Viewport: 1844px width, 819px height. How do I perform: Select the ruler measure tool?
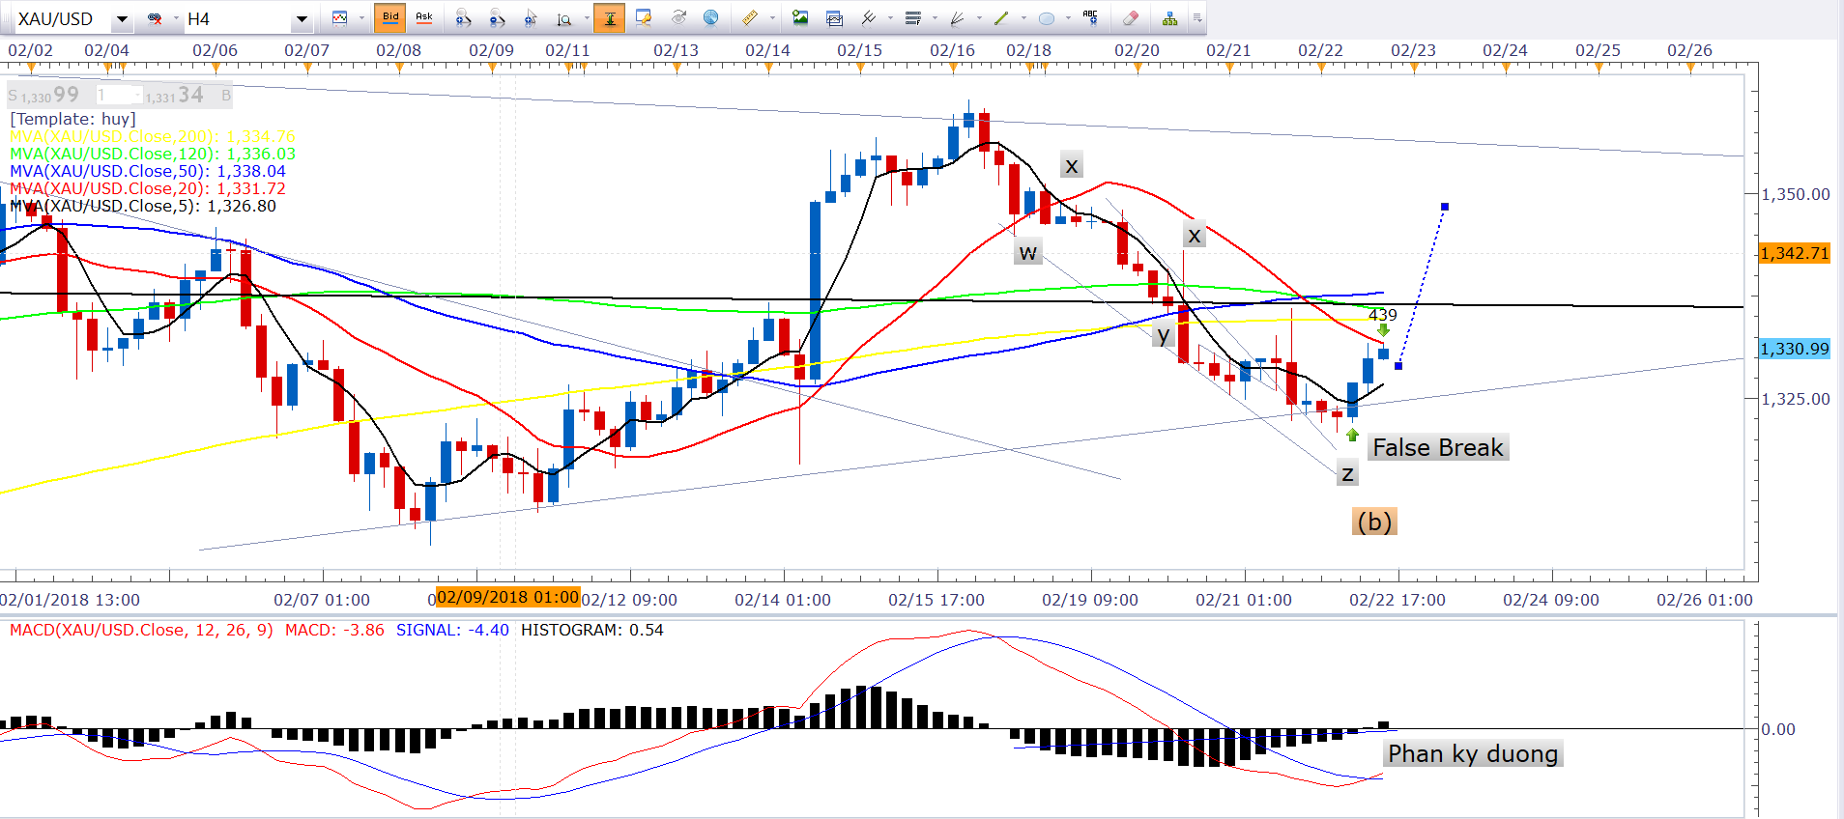point(750,18)
